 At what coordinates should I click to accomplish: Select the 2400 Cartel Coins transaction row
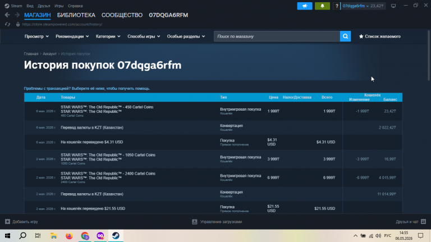click(213, 177)
